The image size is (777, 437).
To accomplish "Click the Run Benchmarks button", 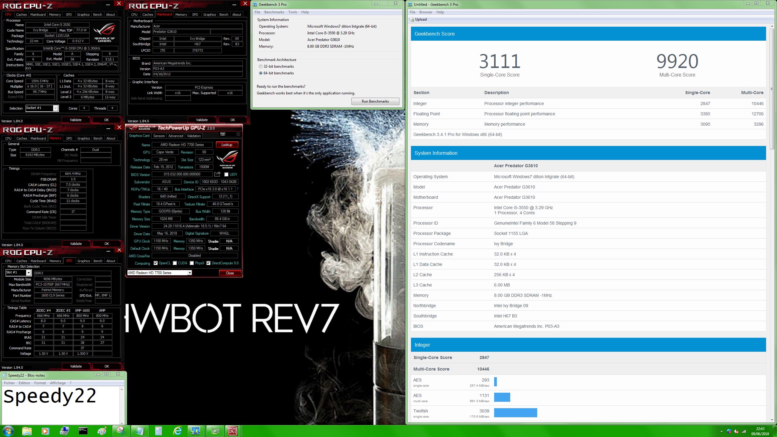I will [x=375, y=101].
